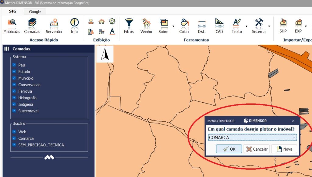Click the house icon in Exibição
The image size is (312, 177).
point(101,22)
